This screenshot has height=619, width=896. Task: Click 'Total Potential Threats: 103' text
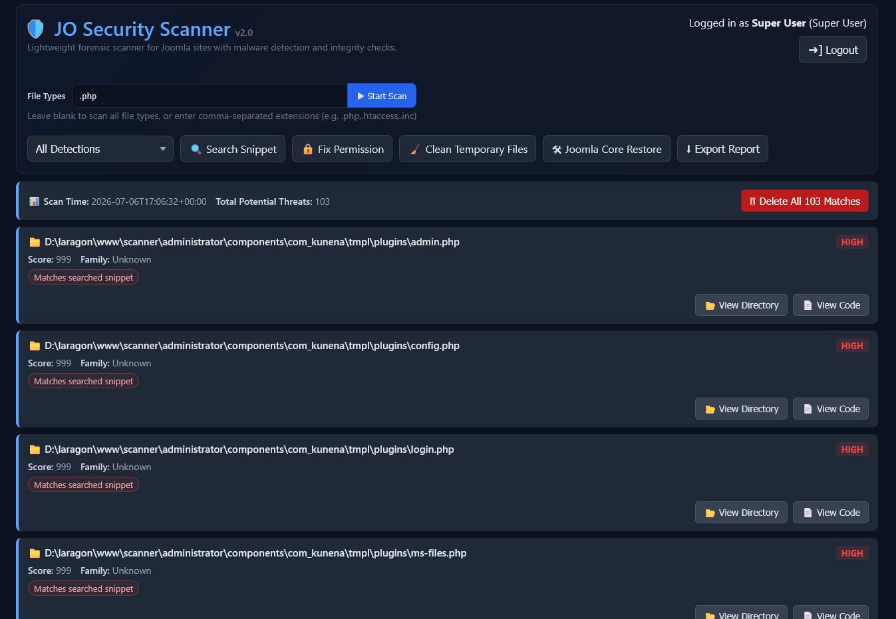(x=273, y=201)
